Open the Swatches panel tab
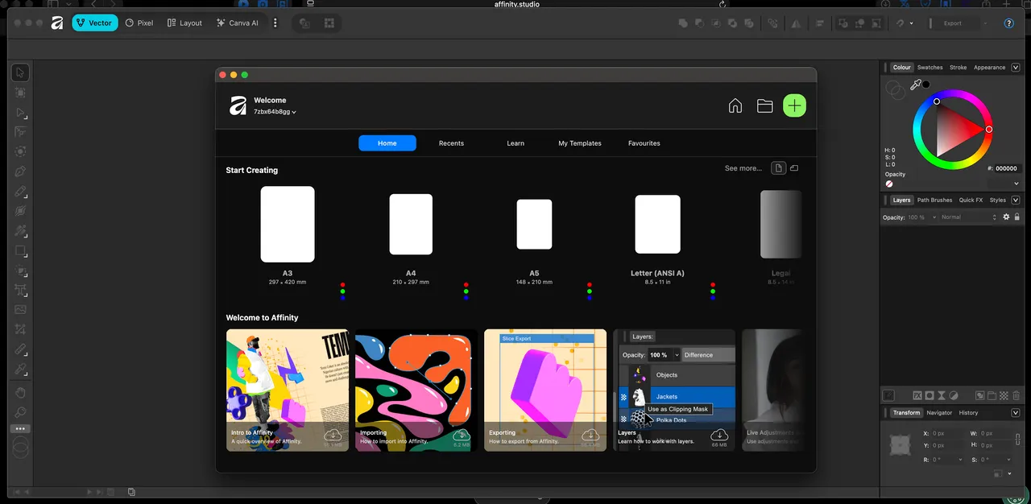 930,68
